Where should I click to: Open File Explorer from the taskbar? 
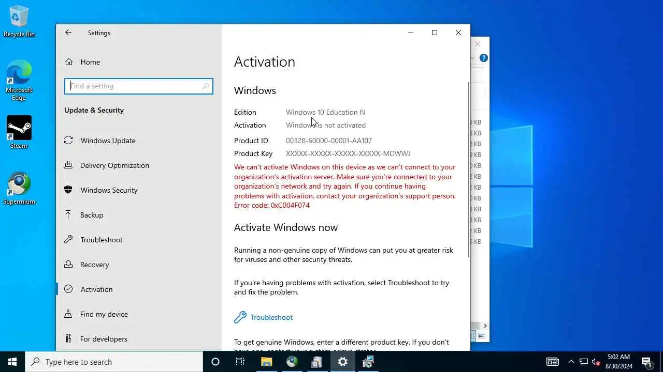point(266,362)
